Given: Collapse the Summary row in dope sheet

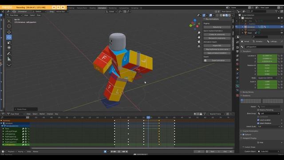Looking at the screenshot, I should click(x=1, y=120).
